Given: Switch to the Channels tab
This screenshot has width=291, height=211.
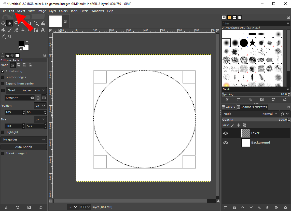Looking at the screenshot, I should pyautogui.click(x=245, y=107).
